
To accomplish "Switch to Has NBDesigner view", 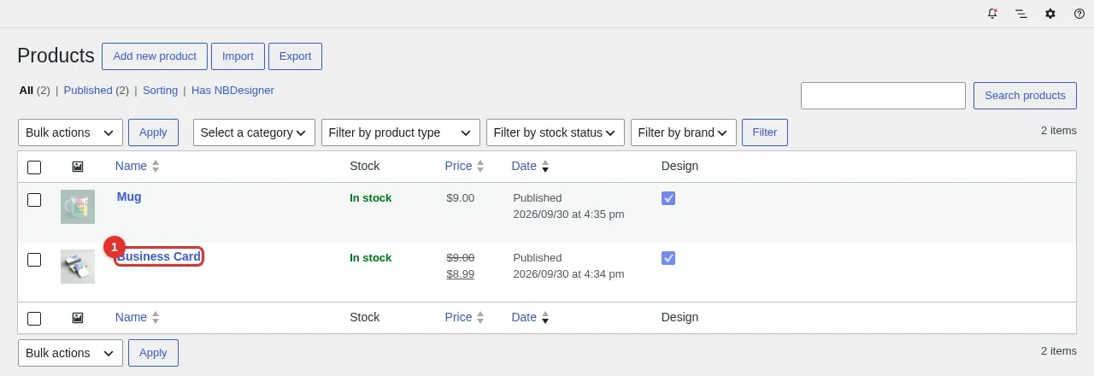I will (232, 90).
